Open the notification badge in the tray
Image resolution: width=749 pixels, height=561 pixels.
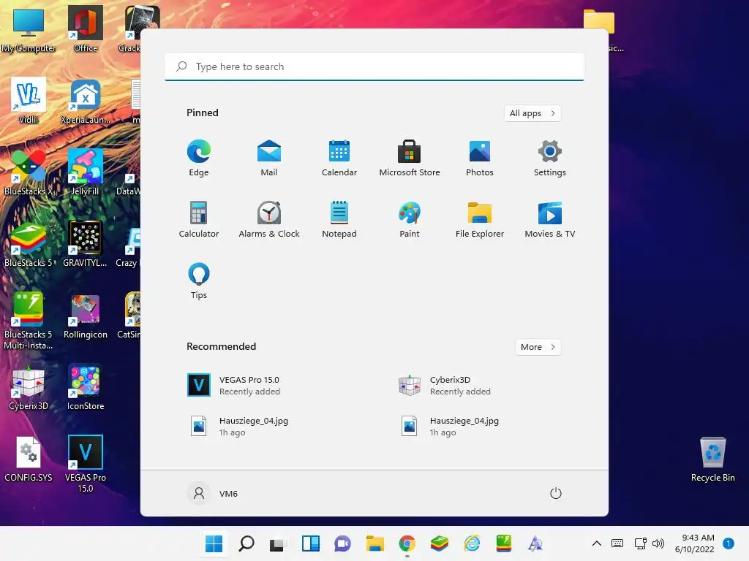click(x=729, y=543)
